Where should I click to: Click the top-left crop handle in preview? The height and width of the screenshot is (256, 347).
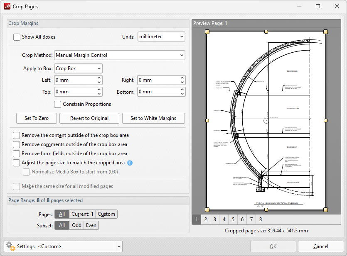[207, 32]
